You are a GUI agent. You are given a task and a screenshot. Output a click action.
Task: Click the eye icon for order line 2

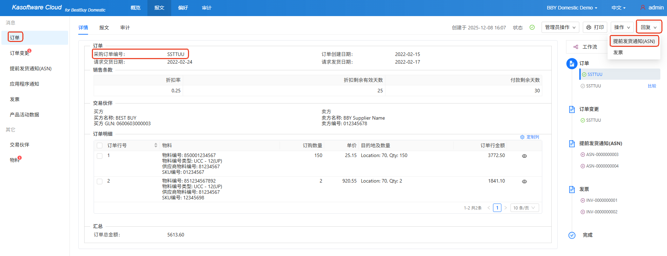point(524,182)
